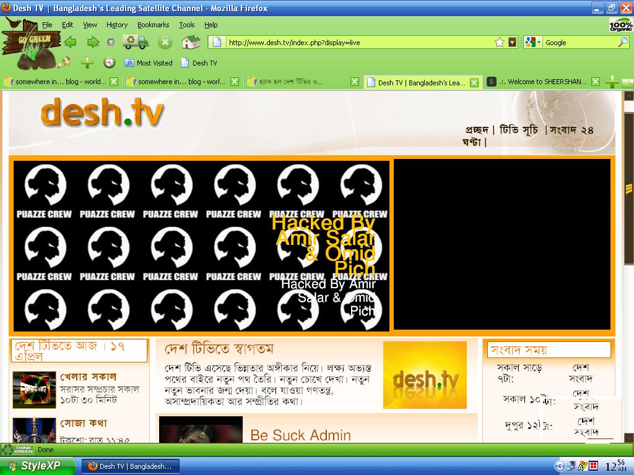634x475 pixels.
Task: Open search engine selector Google icon
Action: pyautogui.click(x=532, y=42)
